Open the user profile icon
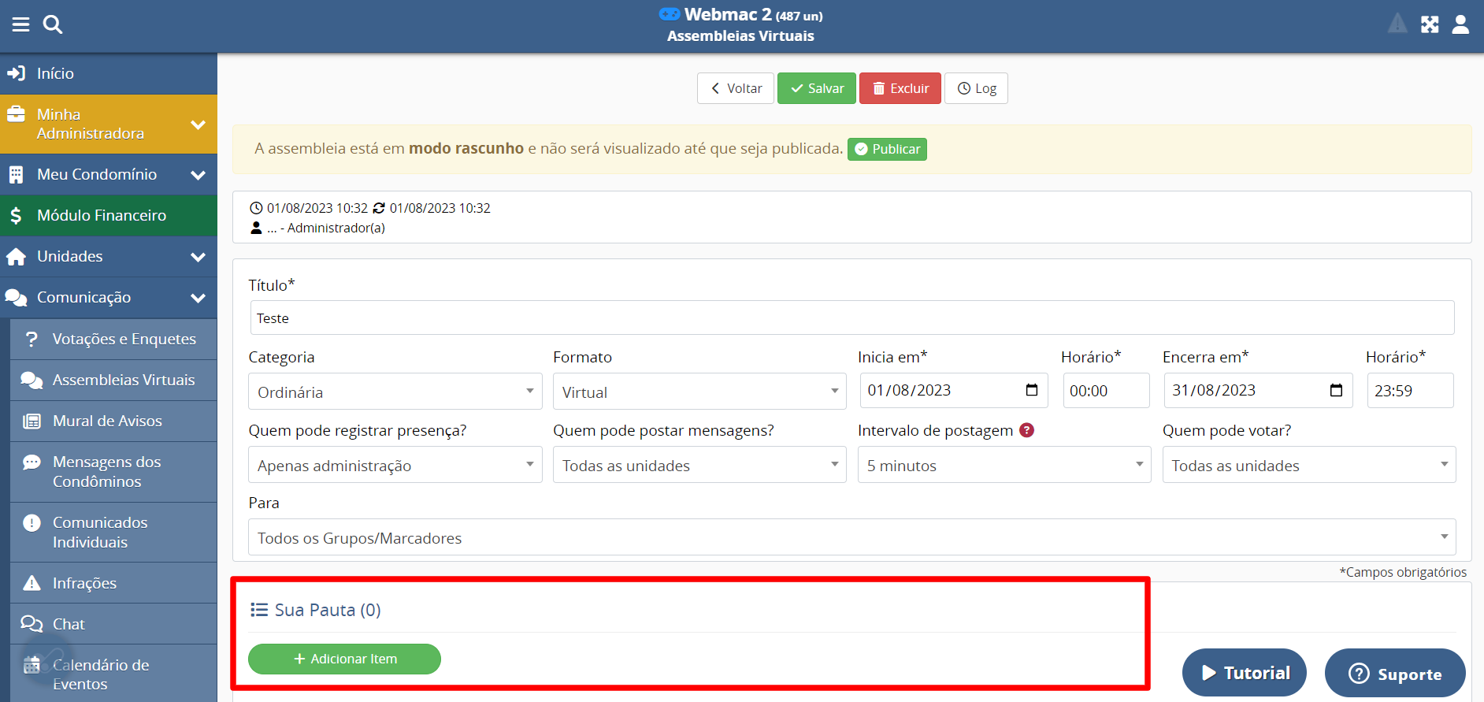This screenshot has width=1484, height=702. tap(1460, 24)
